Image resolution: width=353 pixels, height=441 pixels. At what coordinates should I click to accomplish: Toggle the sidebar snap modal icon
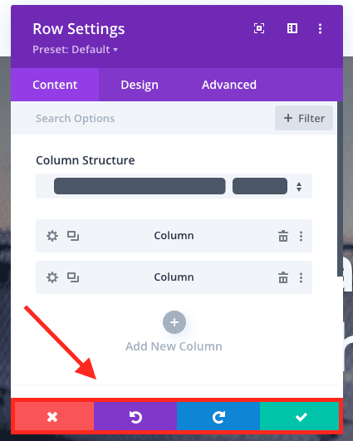(x=292, y=28)
